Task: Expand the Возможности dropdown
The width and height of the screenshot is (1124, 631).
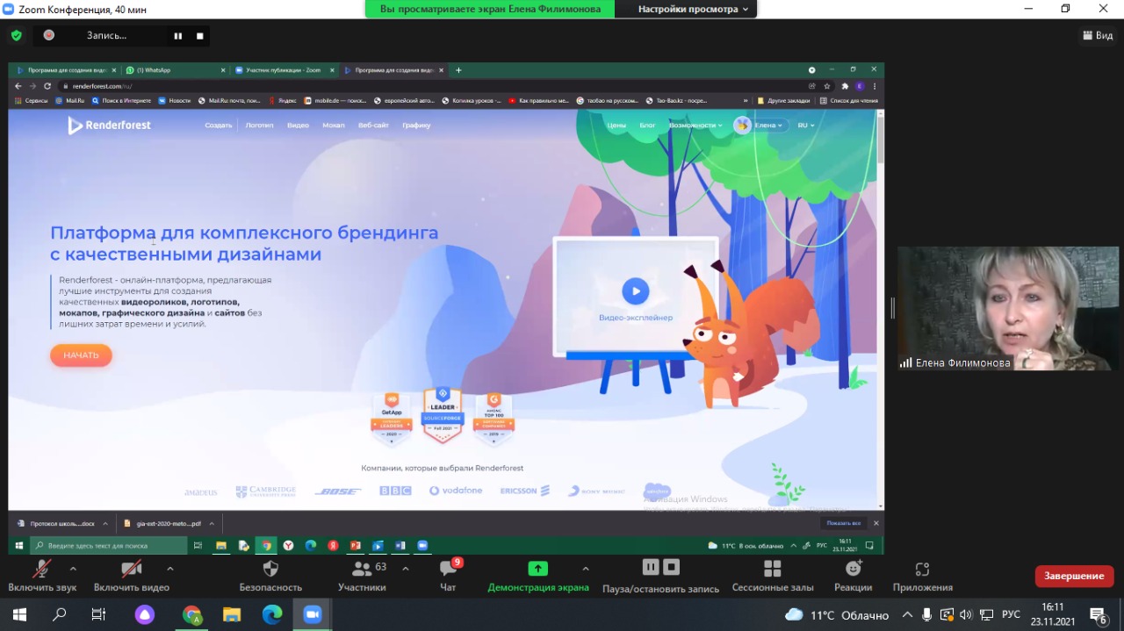Action: [695, 125]
